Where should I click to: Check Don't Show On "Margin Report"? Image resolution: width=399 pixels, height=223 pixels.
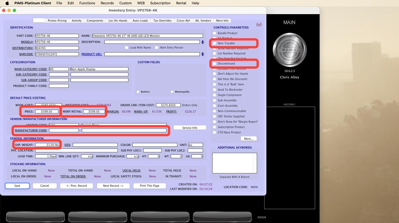point(214,122)
